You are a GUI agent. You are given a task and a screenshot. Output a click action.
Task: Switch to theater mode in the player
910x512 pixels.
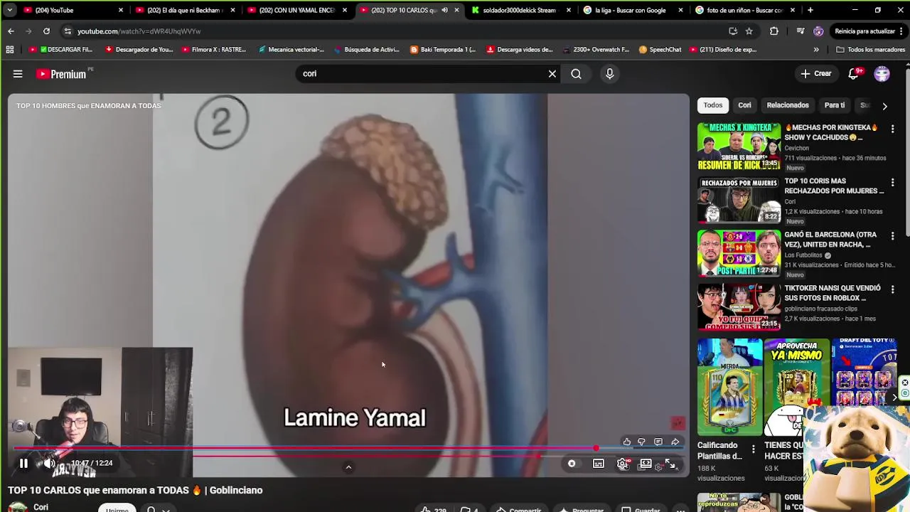646,464
